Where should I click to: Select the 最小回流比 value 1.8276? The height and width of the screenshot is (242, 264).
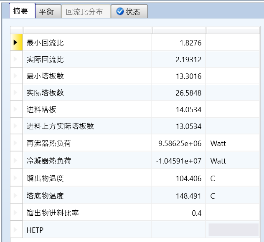179,43
